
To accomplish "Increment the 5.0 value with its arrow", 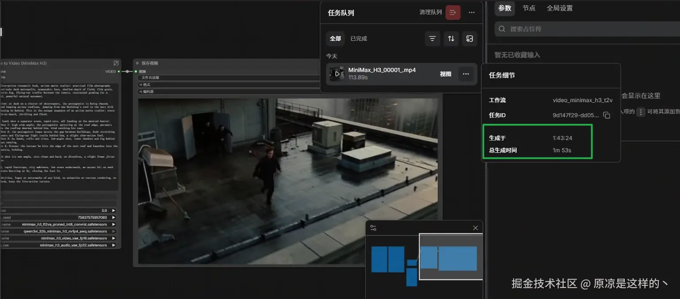I will pyautogui.click(x=113, y=210).
